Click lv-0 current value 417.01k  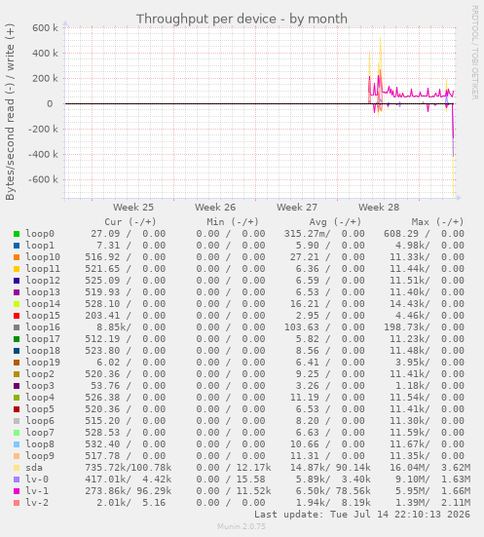pos(108,479)
